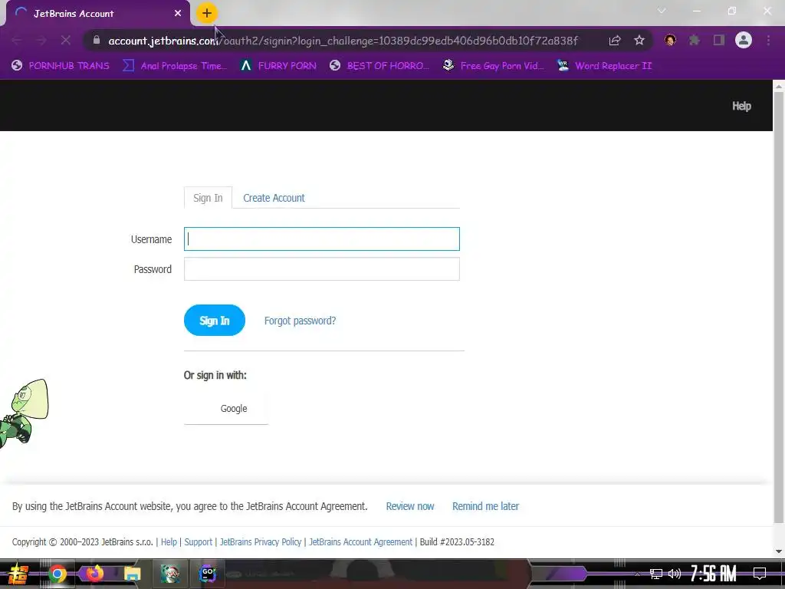This screenshot has height=589, width=785.
Task: Open the notification center icon
Action: click(x=760, y=574)
